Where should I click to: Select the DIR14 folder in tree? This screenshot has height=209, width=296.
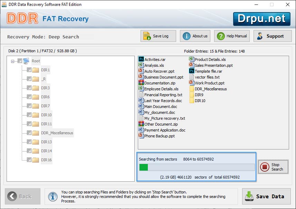pos(46,151)
